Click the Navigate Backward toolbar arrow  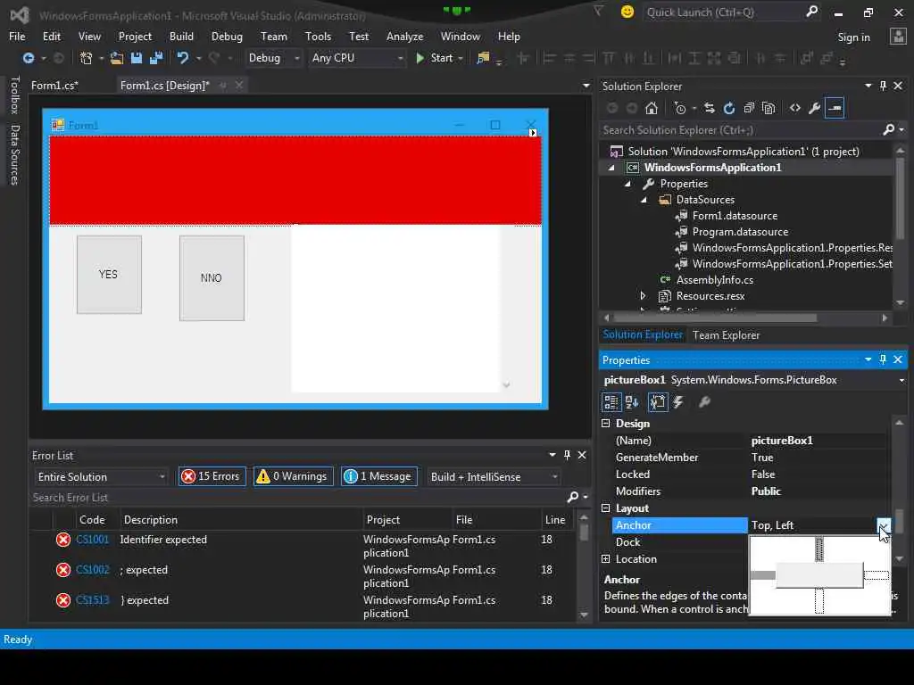pos(28,58)
